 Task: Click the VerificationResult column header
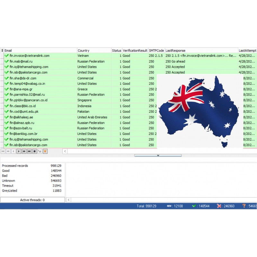coord(135,50)
